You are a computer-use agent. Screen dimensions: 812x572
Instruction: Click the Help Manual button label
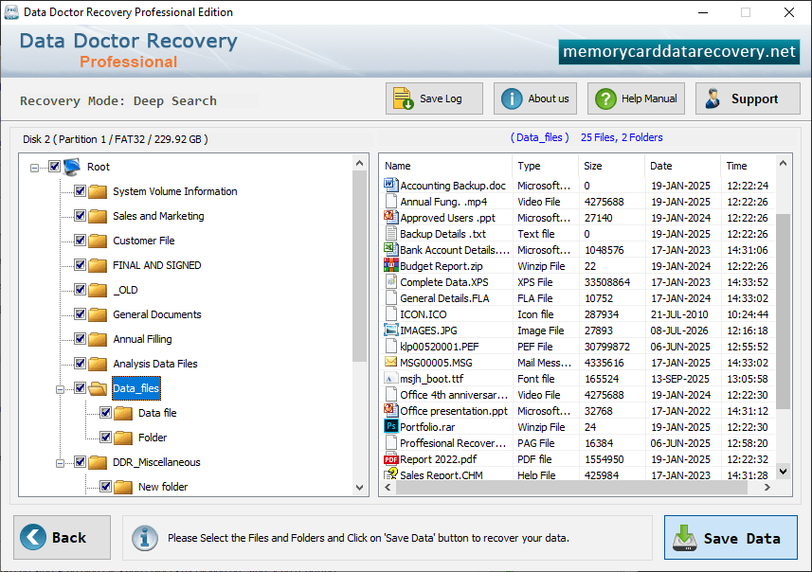point(649,98)
